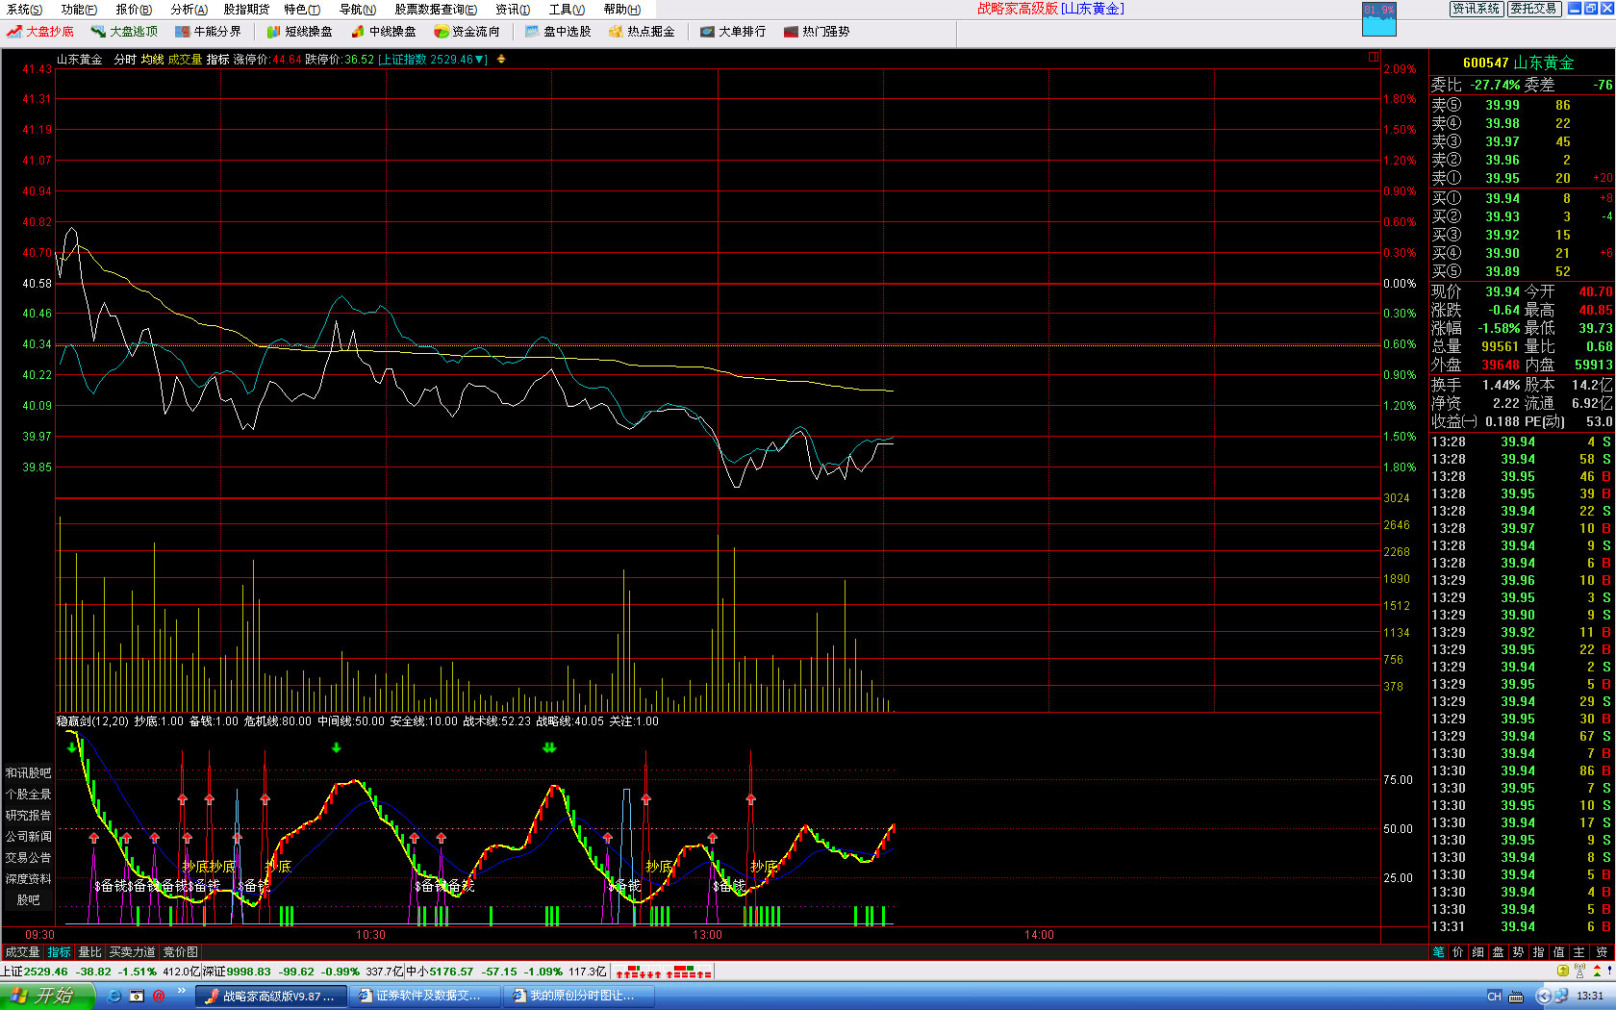Image resolution: width=1616 pixels, height=1010 pixels.
Task: Open the 资讯(I) menu
Action: point(513,10)
